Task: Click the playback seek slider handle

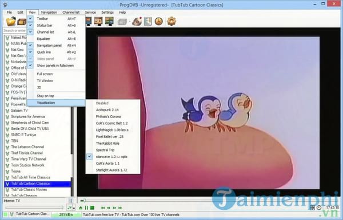Action: point(83,201)
